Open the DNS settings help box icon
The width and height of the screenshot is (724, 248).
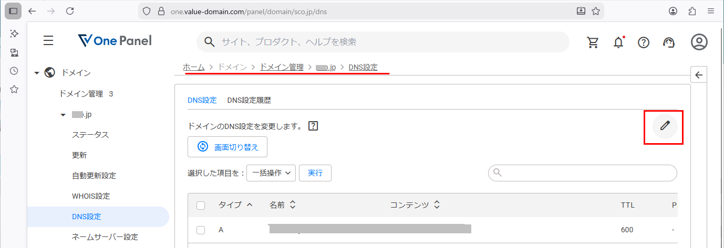click(313, 126)
